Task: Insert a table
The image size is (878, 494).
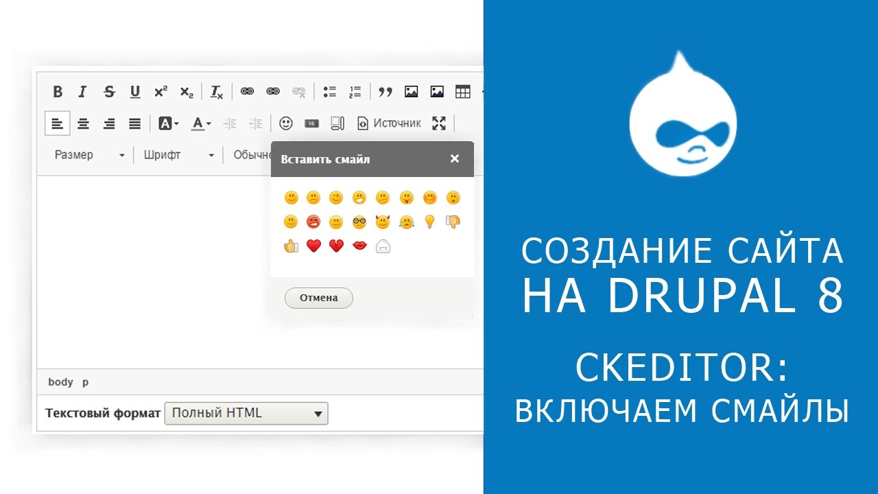Action: point(463,92)
